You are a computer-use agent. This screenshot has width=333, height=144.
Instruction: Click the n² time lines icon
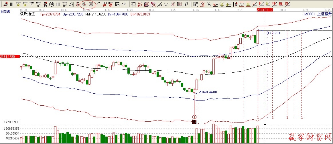click(x=65, y=4)
